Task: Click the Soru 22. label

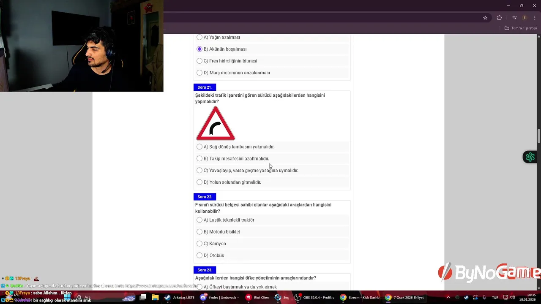Action: pos(205,197)
